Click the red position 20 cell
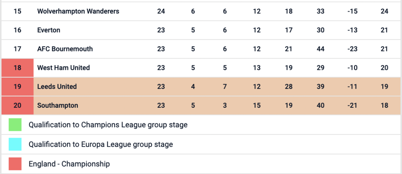The width and height of the screenshot is (402, 174). click(17, 105)
